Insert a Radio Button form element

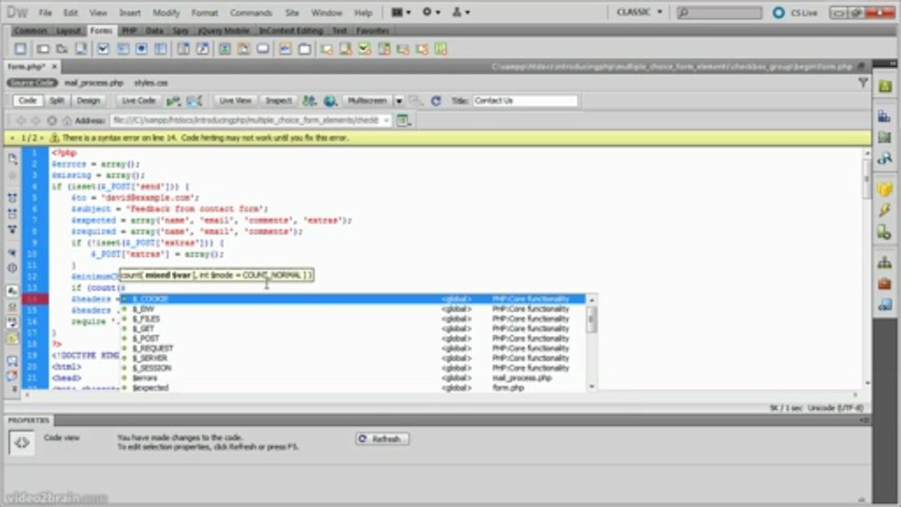click(142, 49)
